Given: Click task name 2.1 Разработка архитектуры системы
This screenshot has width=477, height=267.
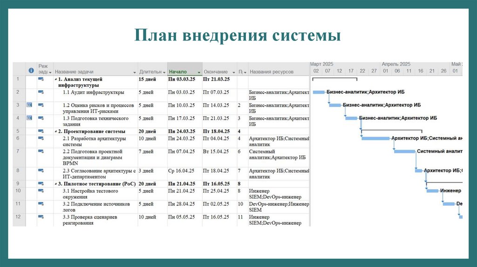Looking at the screenshot, I should (94, 141).
